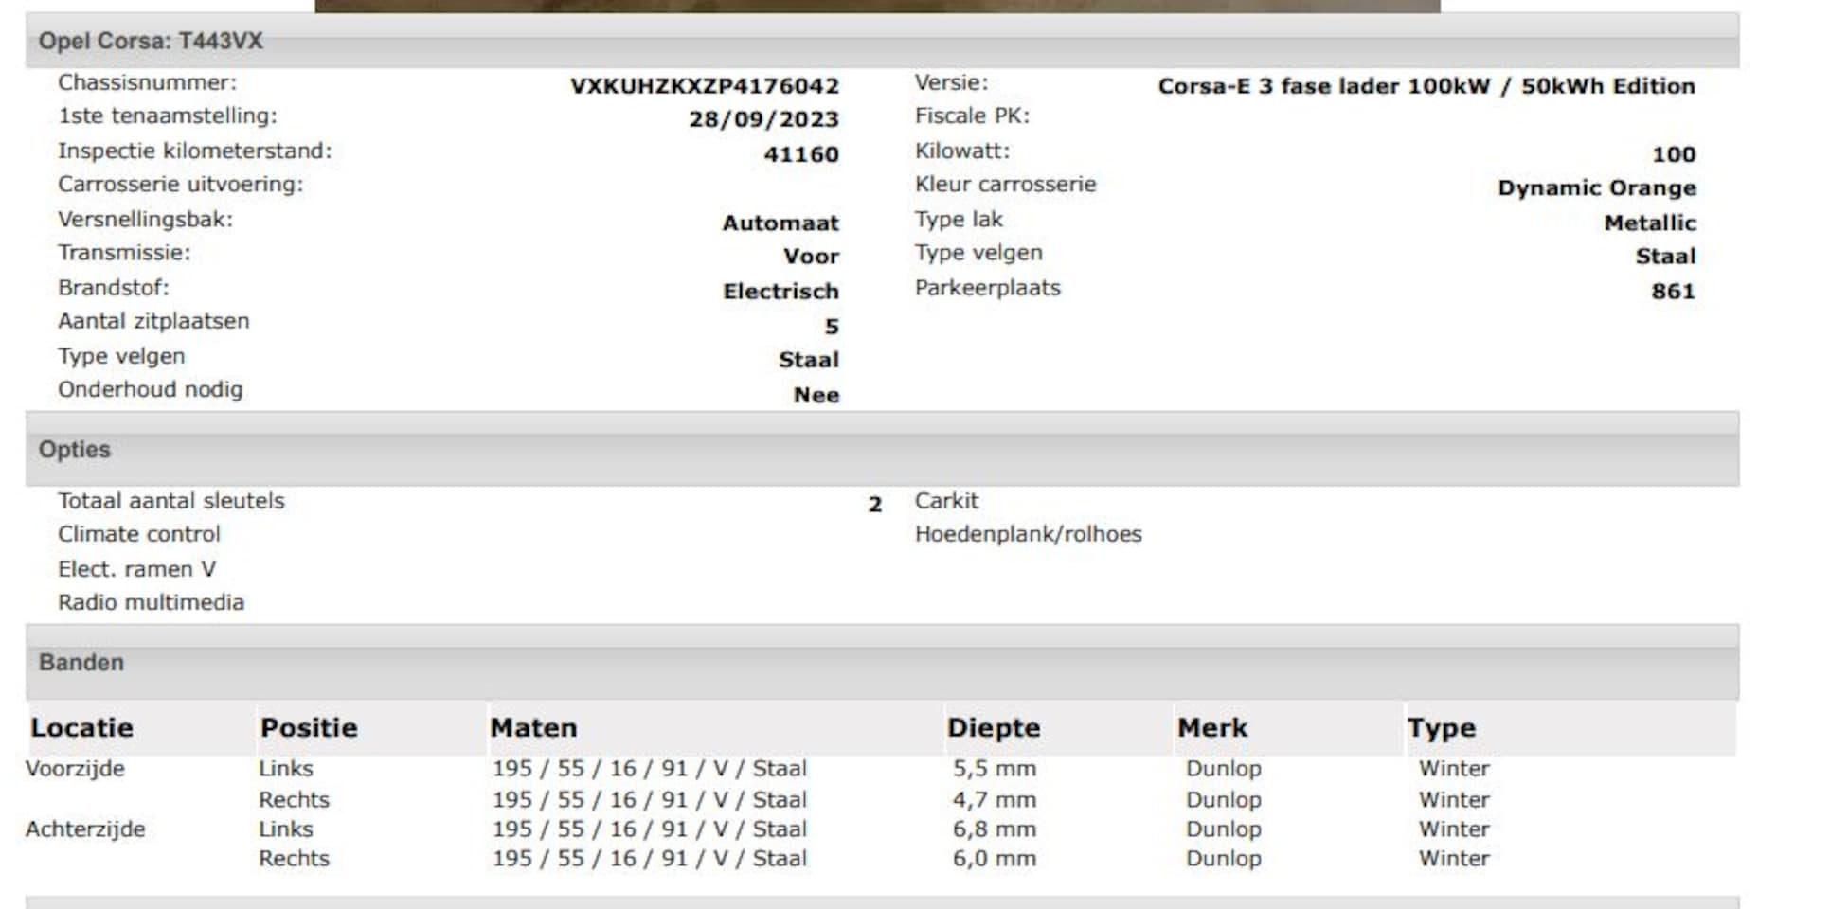Click the Type column header in tire table
This screenshot has height=909, width=1830.
click(1441, 728)
